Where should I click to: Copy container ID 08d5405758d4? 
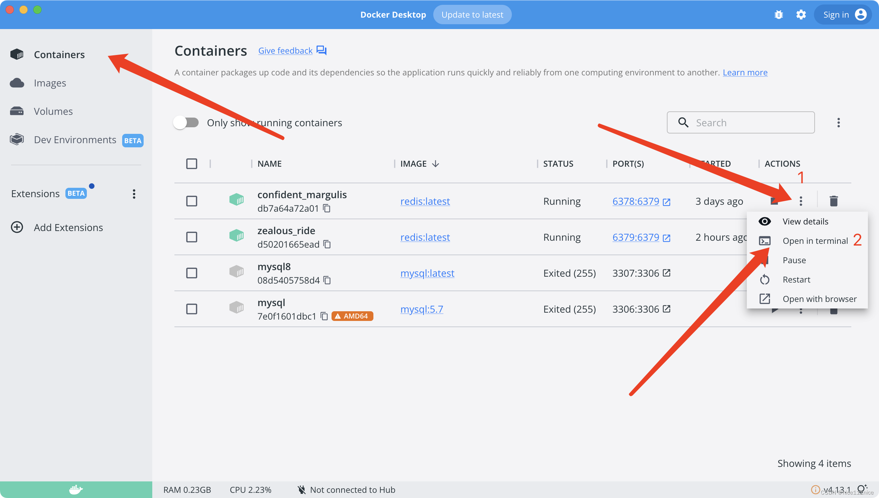327,280
